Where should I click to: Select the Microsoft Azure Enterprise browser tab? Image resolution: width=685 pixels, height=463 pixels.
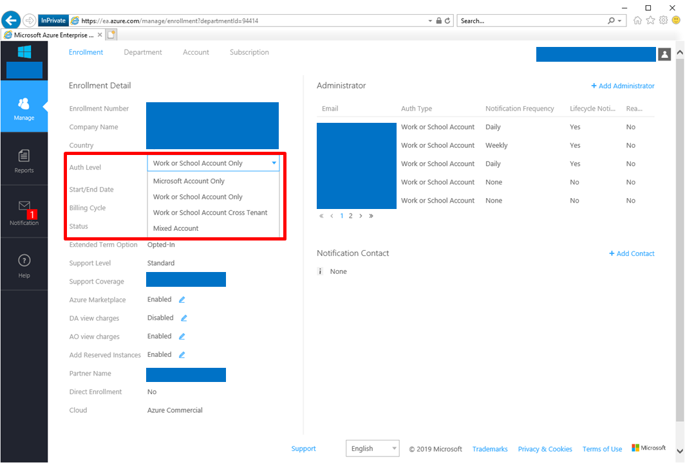coord(53,35)
